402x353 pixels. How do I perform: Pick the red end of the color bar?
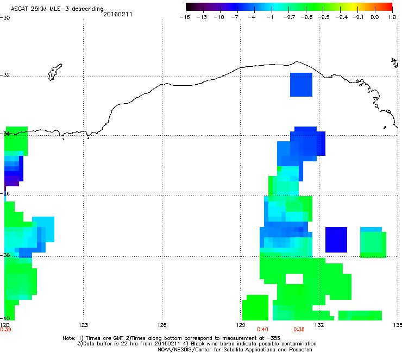(388, 7)
